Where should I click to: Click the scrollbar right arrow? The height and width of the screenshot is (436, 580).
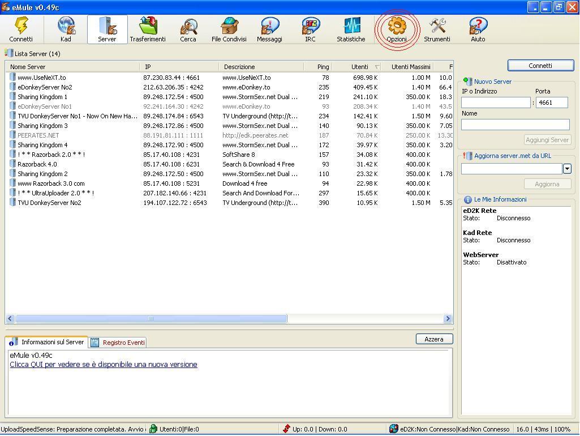(x=448, y=318)
